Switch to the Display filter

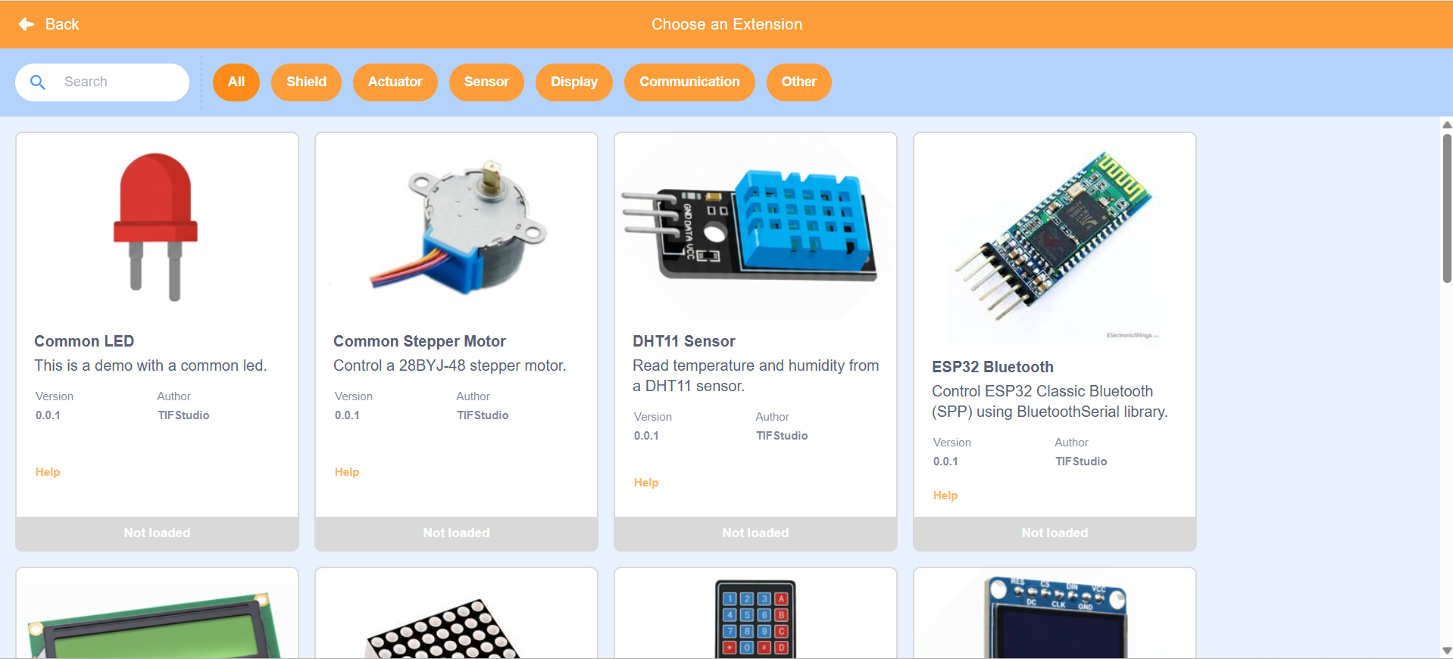[574, 82]
